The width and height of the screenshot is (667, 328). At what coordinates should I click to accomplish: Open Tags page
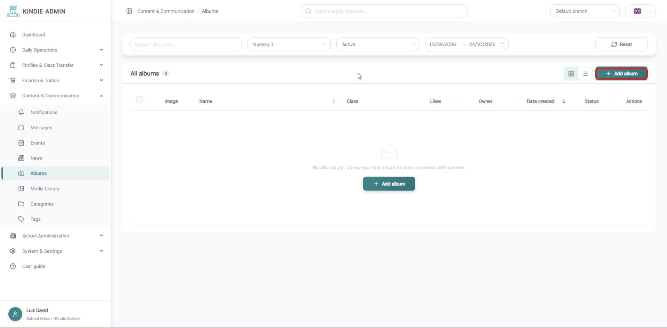coord(56,219)
